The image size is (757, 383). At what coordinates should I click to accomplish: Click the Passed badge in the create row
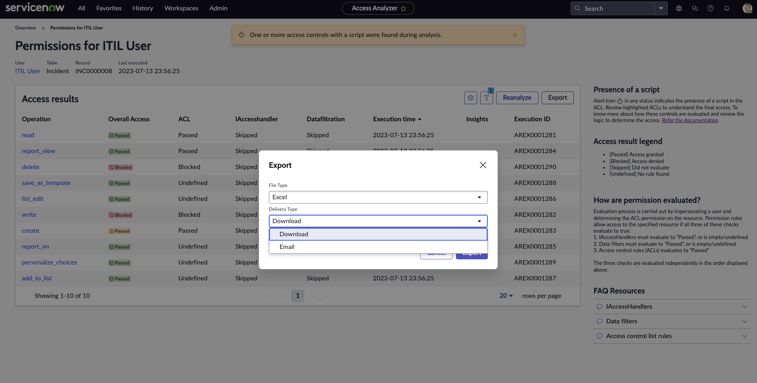click(119, 231)
